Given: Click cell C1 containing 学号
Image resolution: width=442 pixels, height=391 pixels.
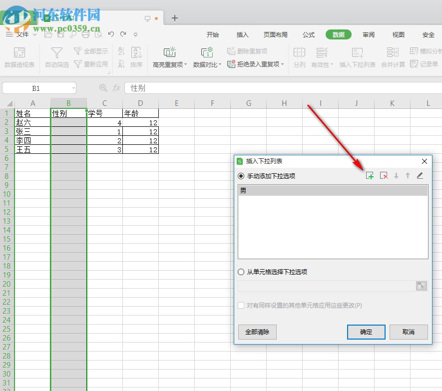Looking at the screenshot, I should point(104,113).
